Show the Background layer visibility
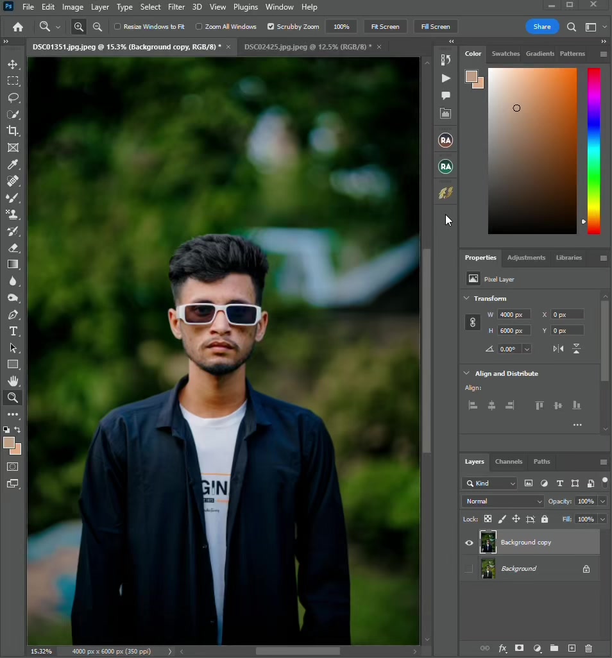Screen dimensions: 612x658 470,569
